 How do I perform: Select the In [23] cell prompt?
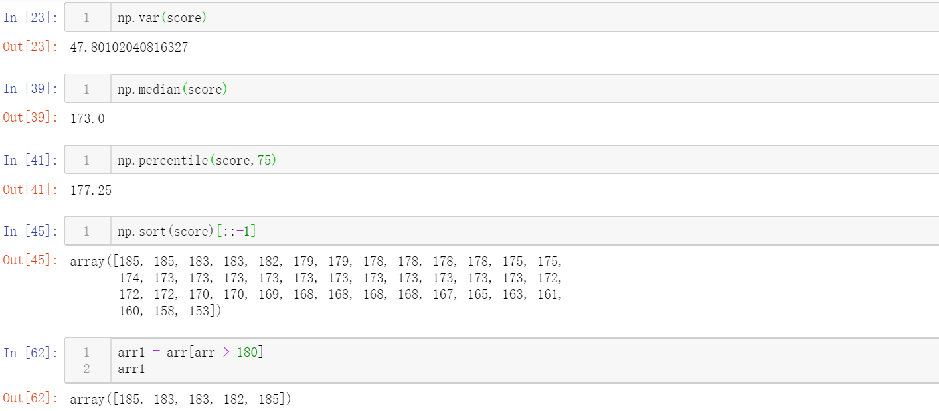[x=30, y=18]
